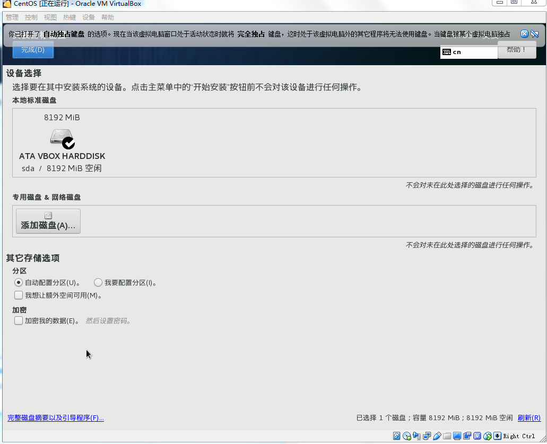Select the ATA VBOX HARDDISK disk icon
Viewport: 547px width, 444px height.
tap(62, 139)
